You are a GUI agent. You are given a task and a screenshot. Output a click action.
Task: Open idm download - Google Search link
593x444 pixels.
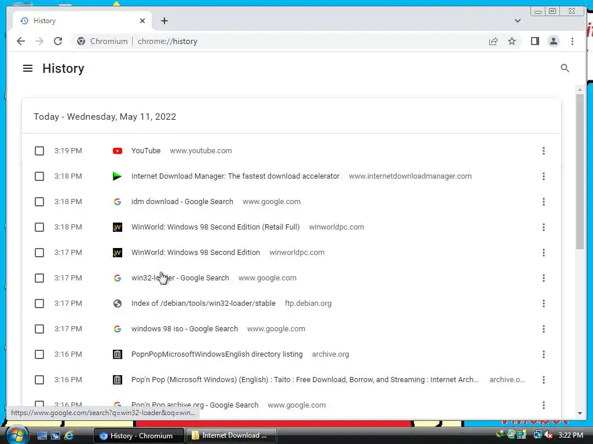pyautogui.click(x=182, y=202)
